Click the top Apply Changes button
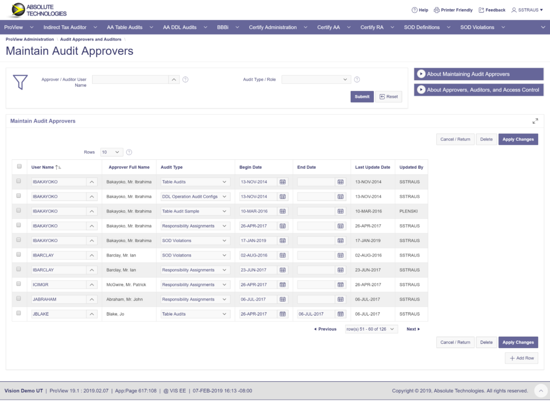 (518, 139)
